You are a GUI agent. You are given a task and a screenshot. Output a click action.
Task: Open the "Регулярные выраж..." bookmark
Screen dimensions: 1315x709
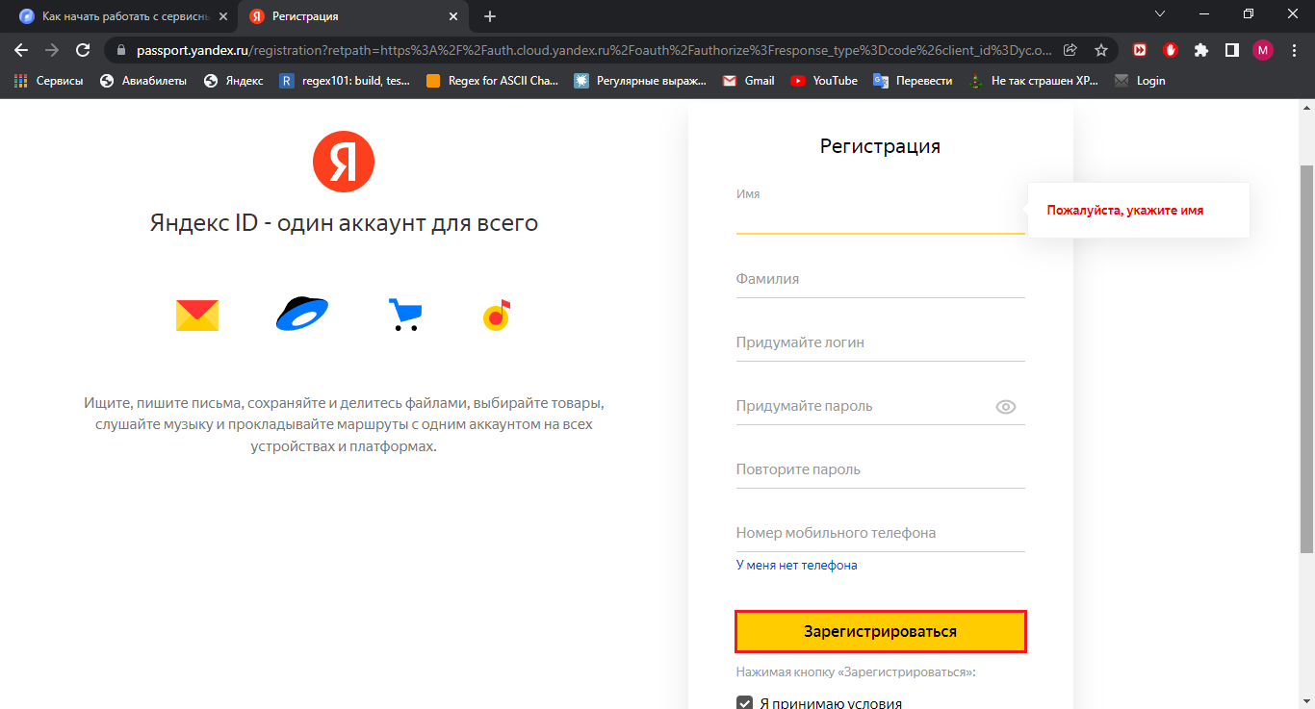point(640,81)
